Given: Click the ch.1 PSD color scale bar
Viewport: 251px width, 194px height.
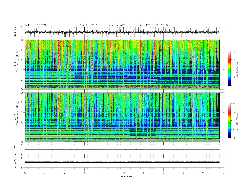Looking at the screenshot, I should 229,68.
